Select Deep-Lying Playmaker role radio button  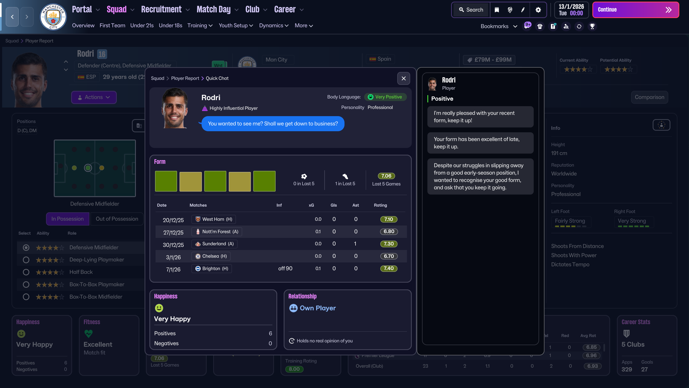pyautogui.click(x=26, y=260)
